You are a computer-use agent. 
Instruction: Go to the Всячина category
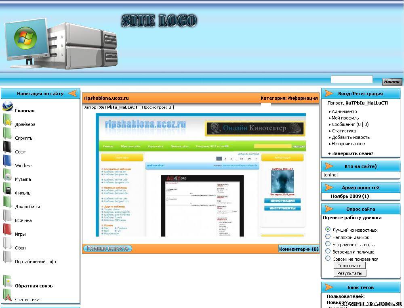(23, 220)
